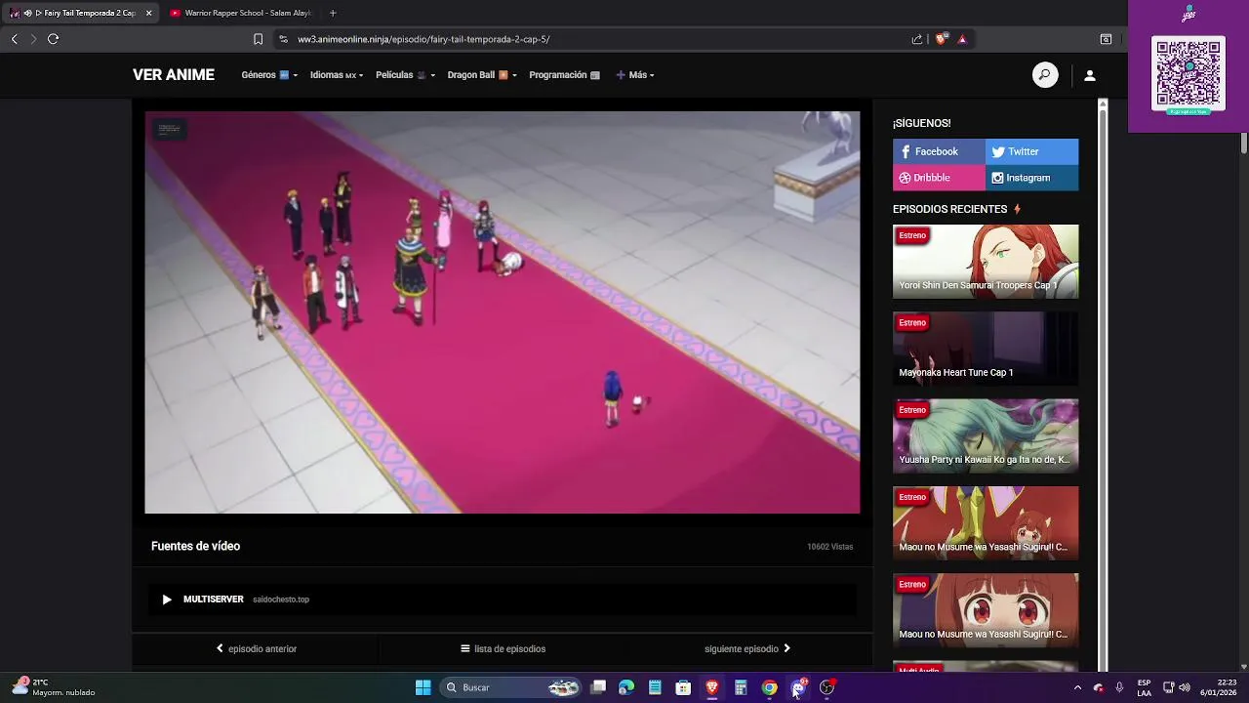Launch Microsoft Edge from the taskbar
The height and width of the screenshot is (703, 1249).
pos(626,687)
